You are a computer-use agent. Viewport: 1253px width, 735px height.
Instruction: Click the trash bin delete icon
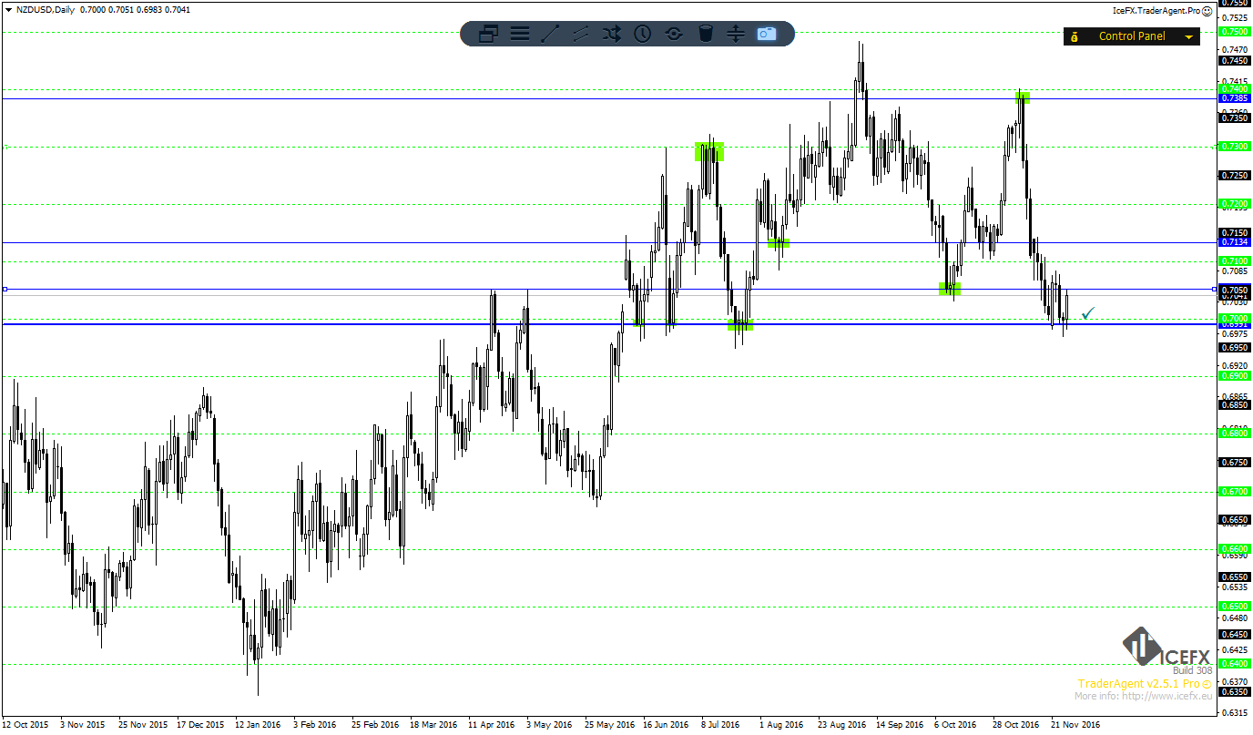click(705, 34)
